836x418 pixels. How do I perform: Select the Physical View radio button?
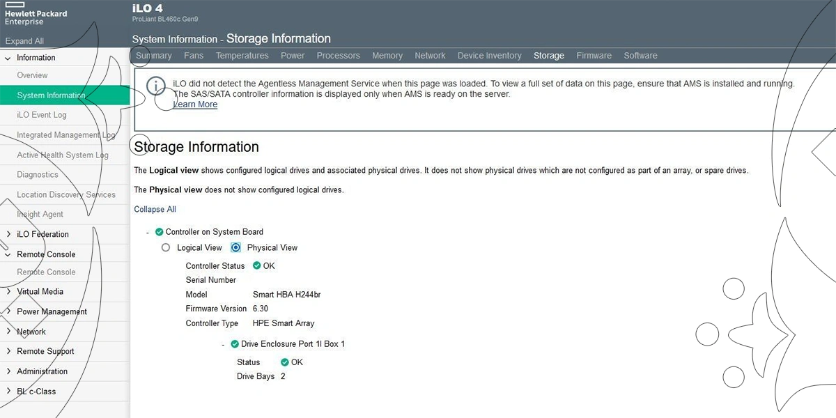pyautogui.click(x=235, y=248)
